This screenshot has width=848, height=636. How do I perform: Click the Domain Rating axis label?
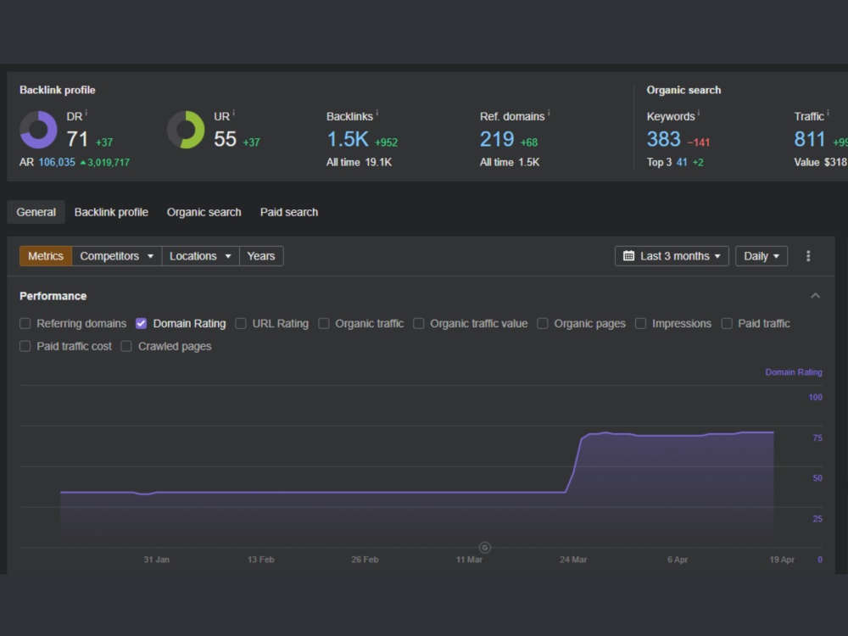pos(794,372)
